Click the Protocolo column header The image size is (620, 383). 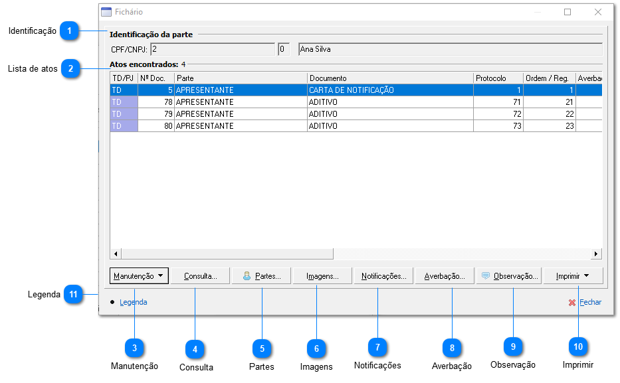tap(498, 78)
